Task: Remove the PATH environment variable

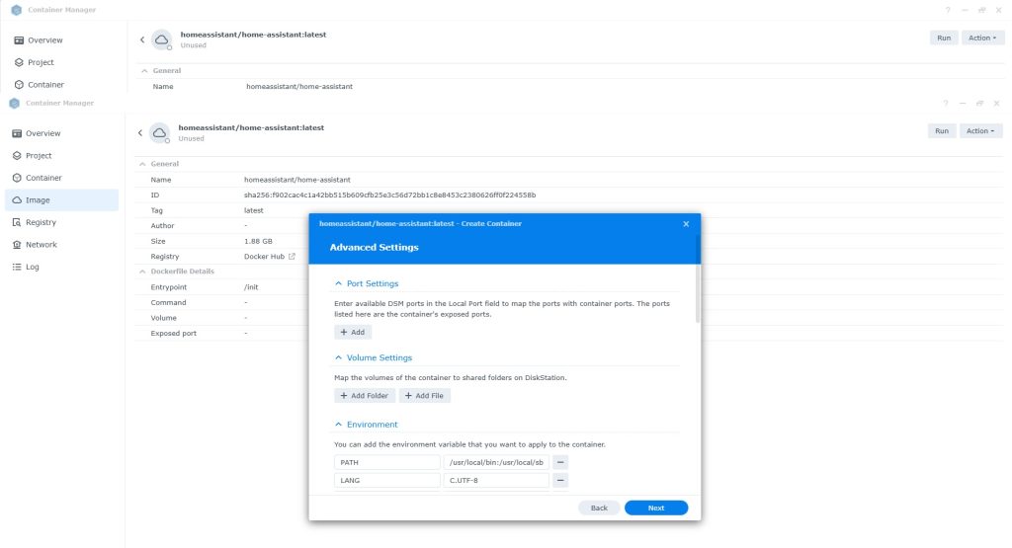Action: (560, 462)
